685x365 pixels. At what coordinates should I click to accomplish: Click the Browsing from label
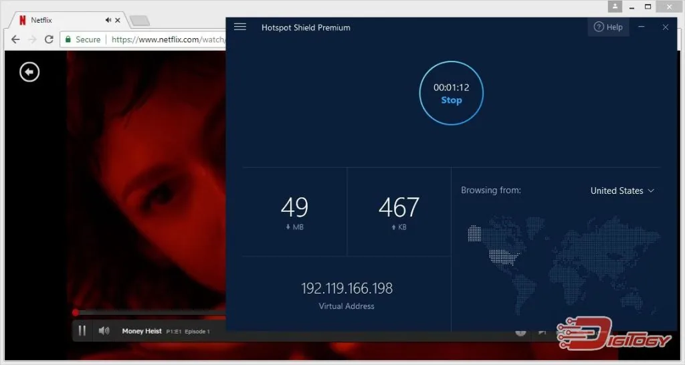point(491,191)
